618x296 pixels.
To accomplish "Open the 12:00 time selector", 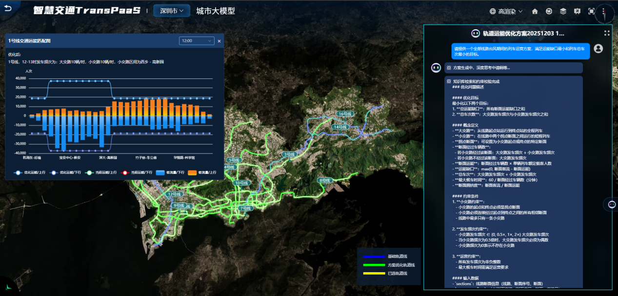I will pyautogui.click(x=197, y=41).
